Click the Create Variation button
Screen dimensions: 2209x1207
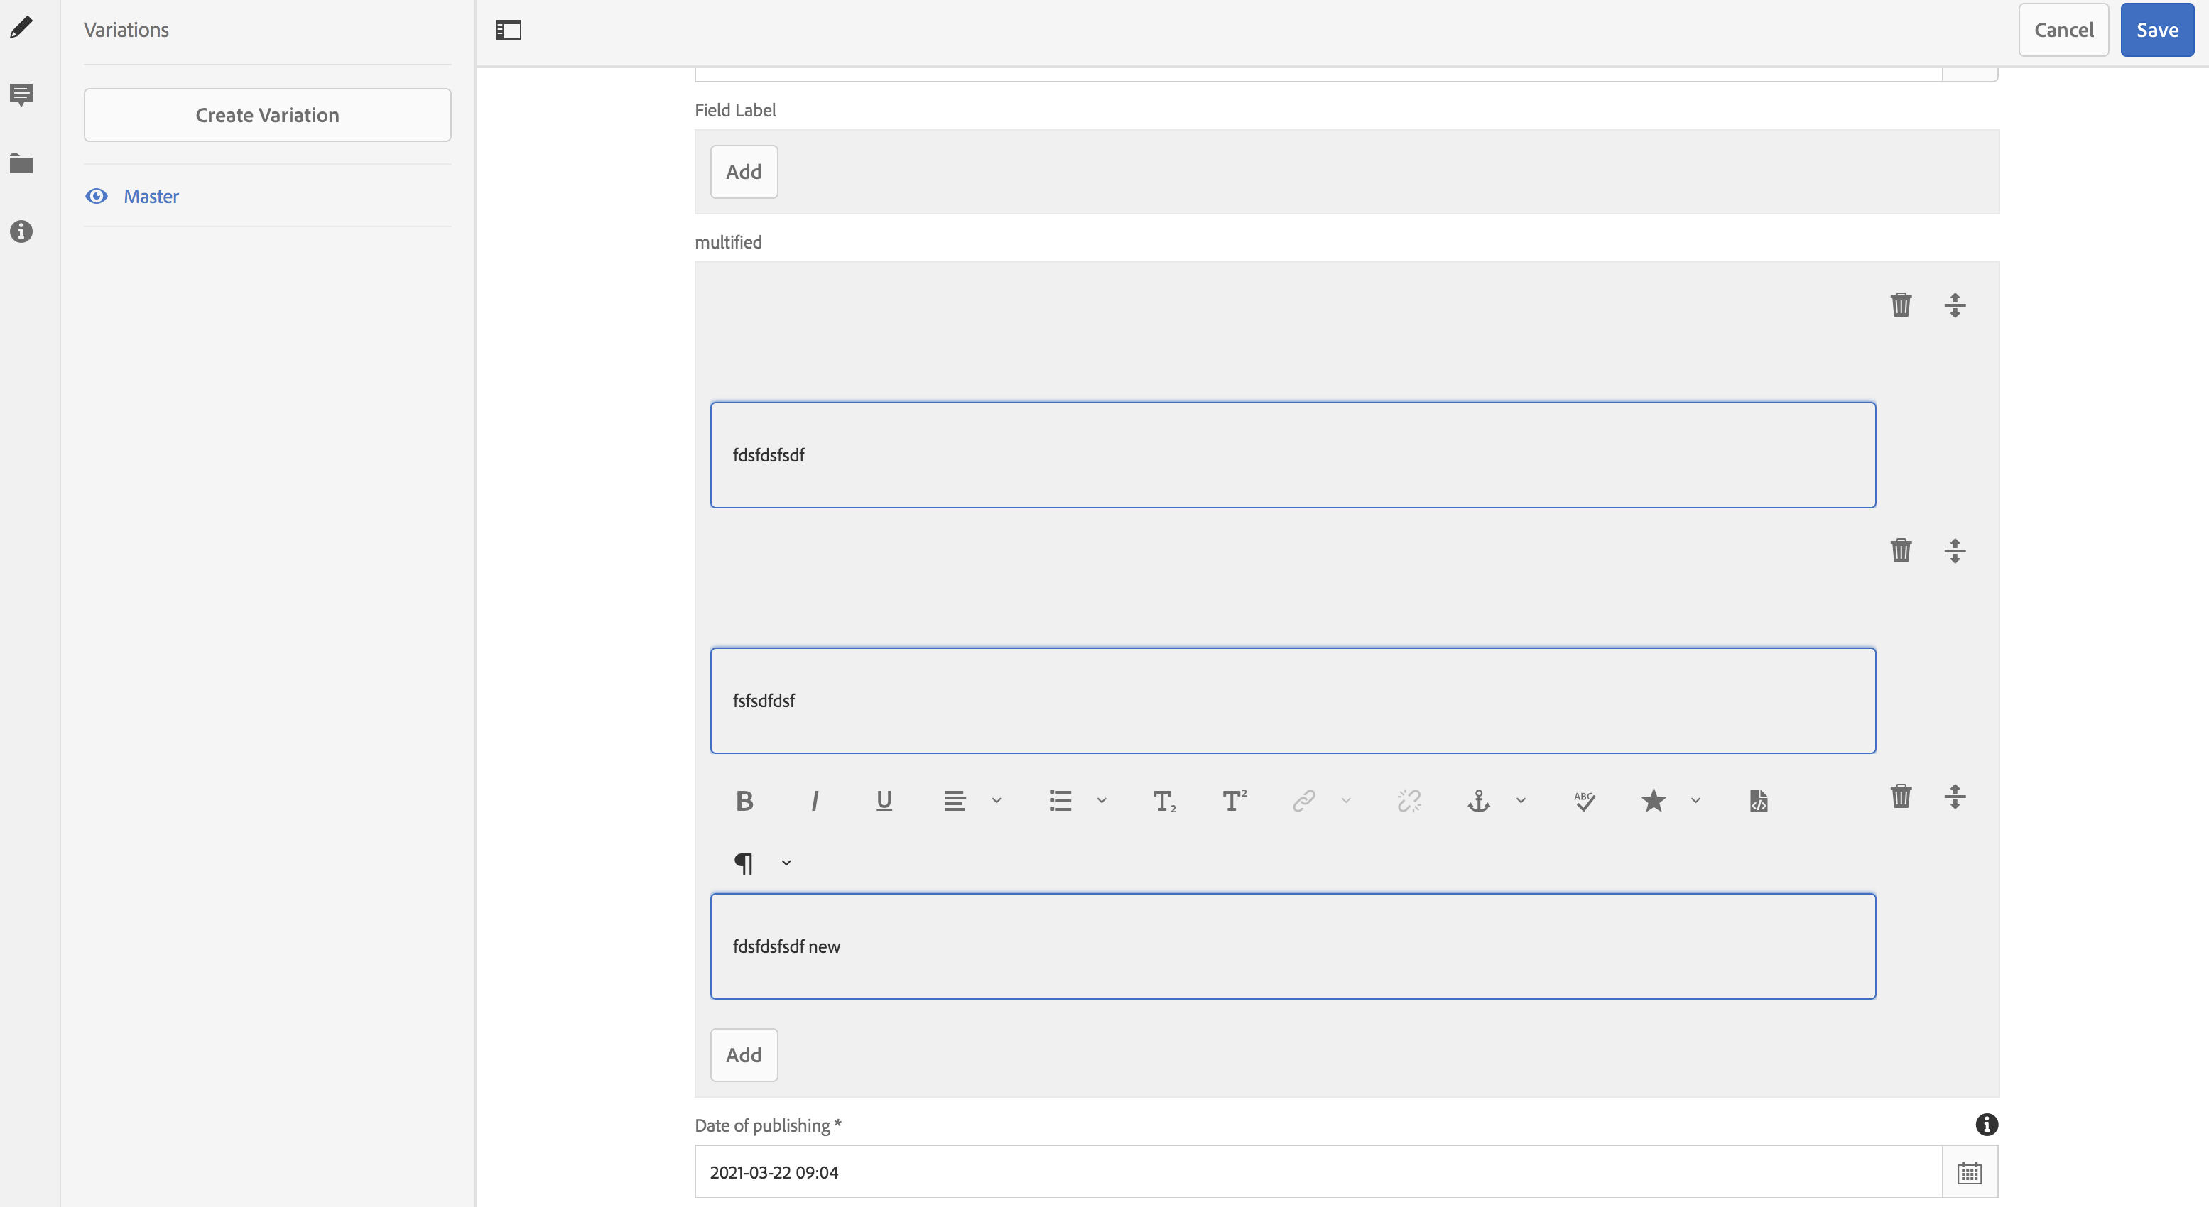coord(266,114)
